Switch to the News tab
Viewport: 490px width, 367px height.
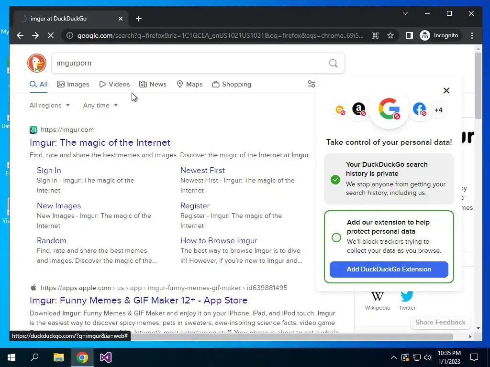point(153,84)
